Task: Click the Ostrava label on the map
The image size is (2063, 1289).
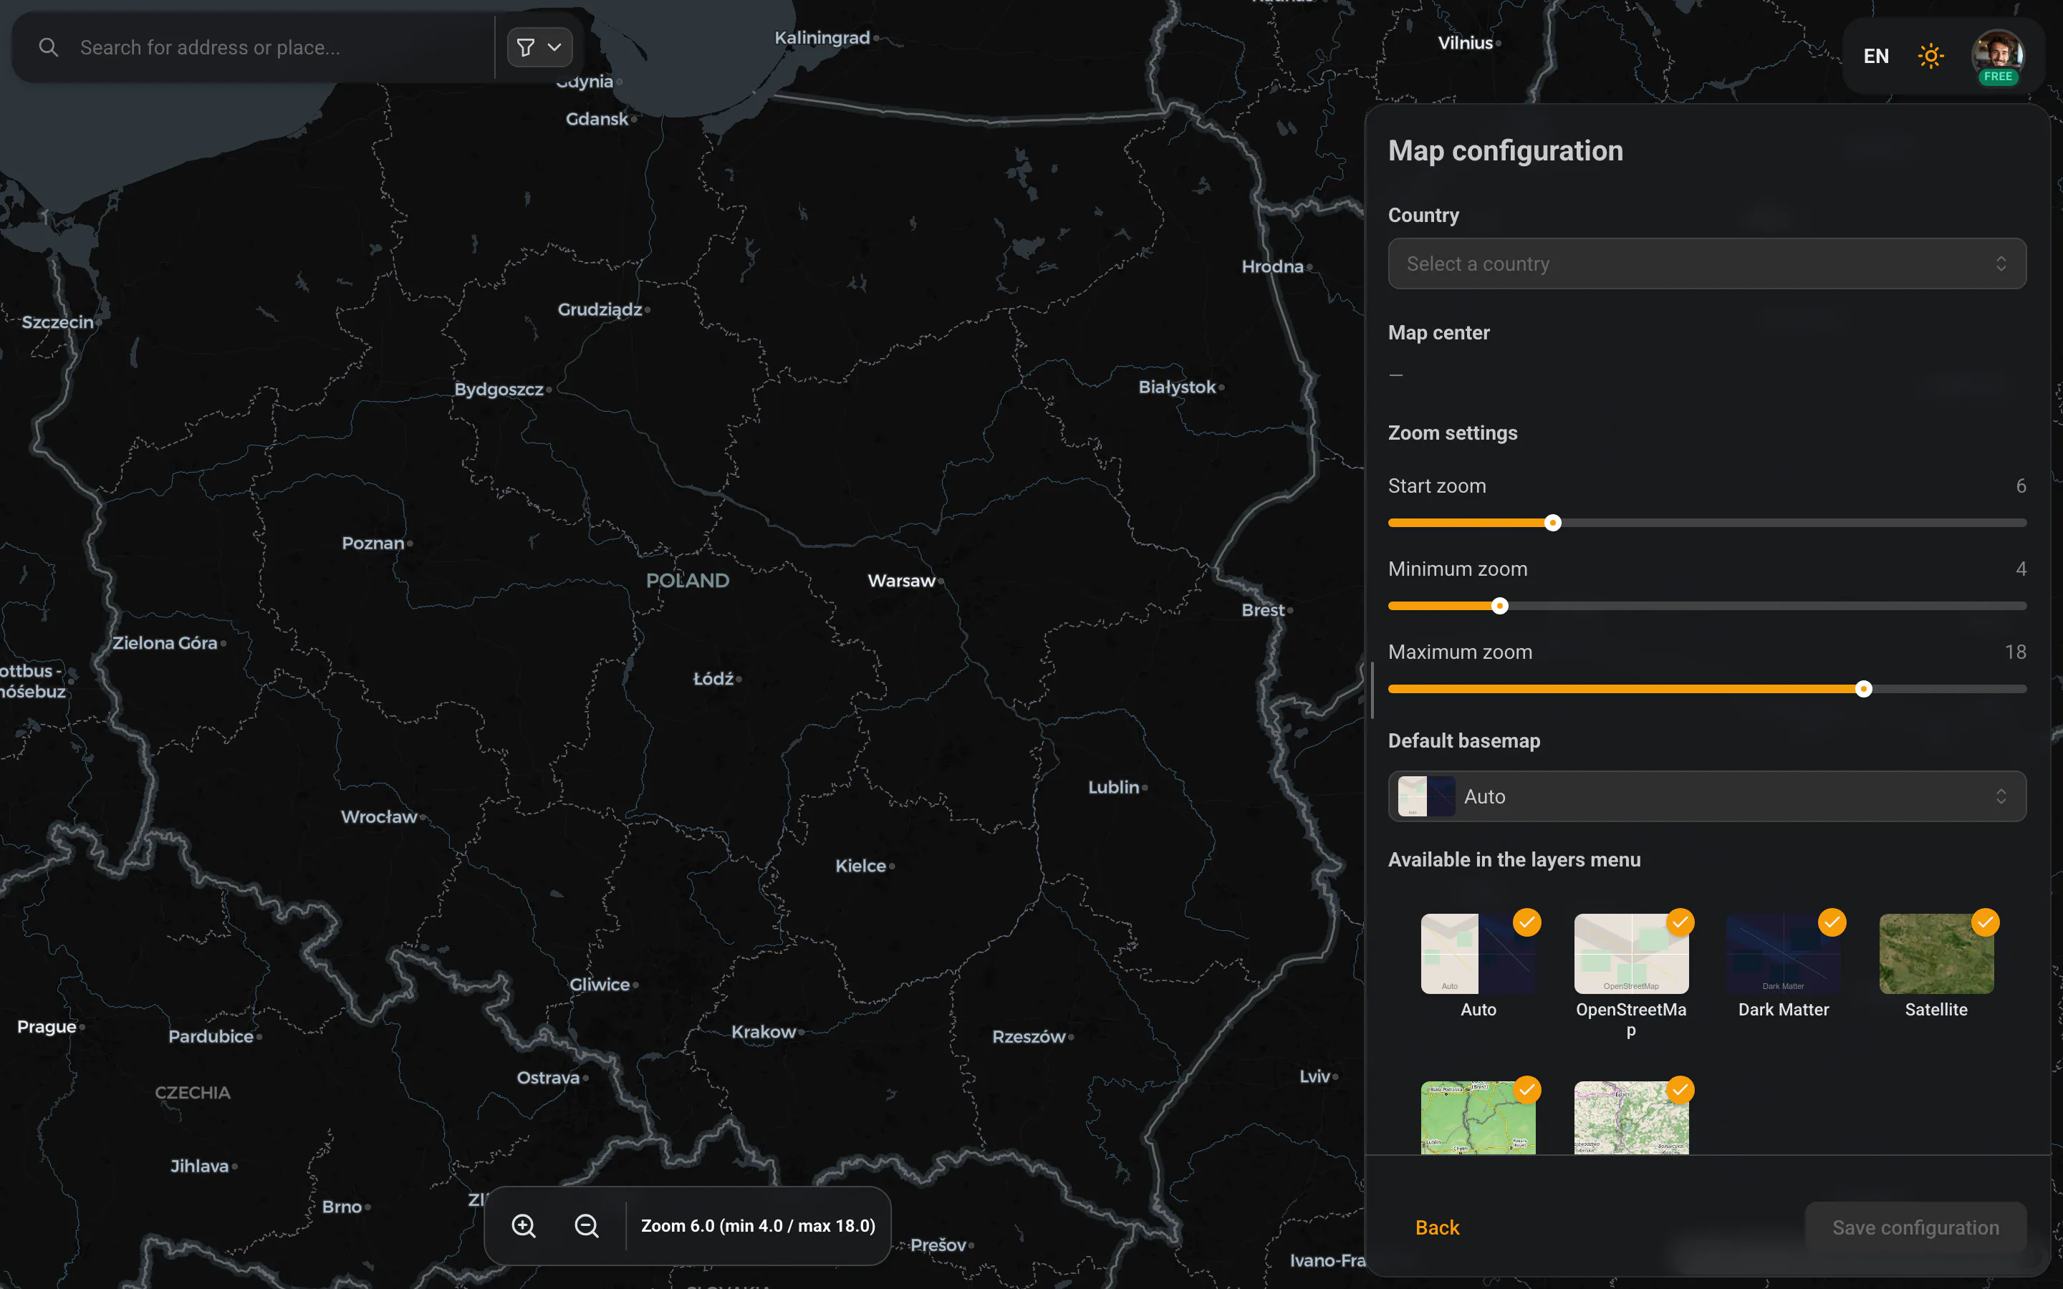Action: tap(547, 1078)
